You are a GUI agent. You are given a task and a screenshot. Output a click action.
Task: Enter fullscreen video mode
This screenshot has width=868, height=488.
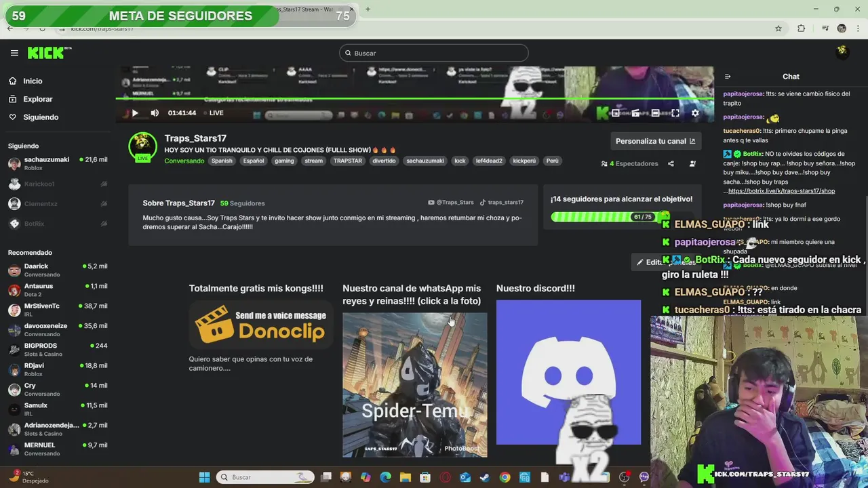[x=675, y=113]
